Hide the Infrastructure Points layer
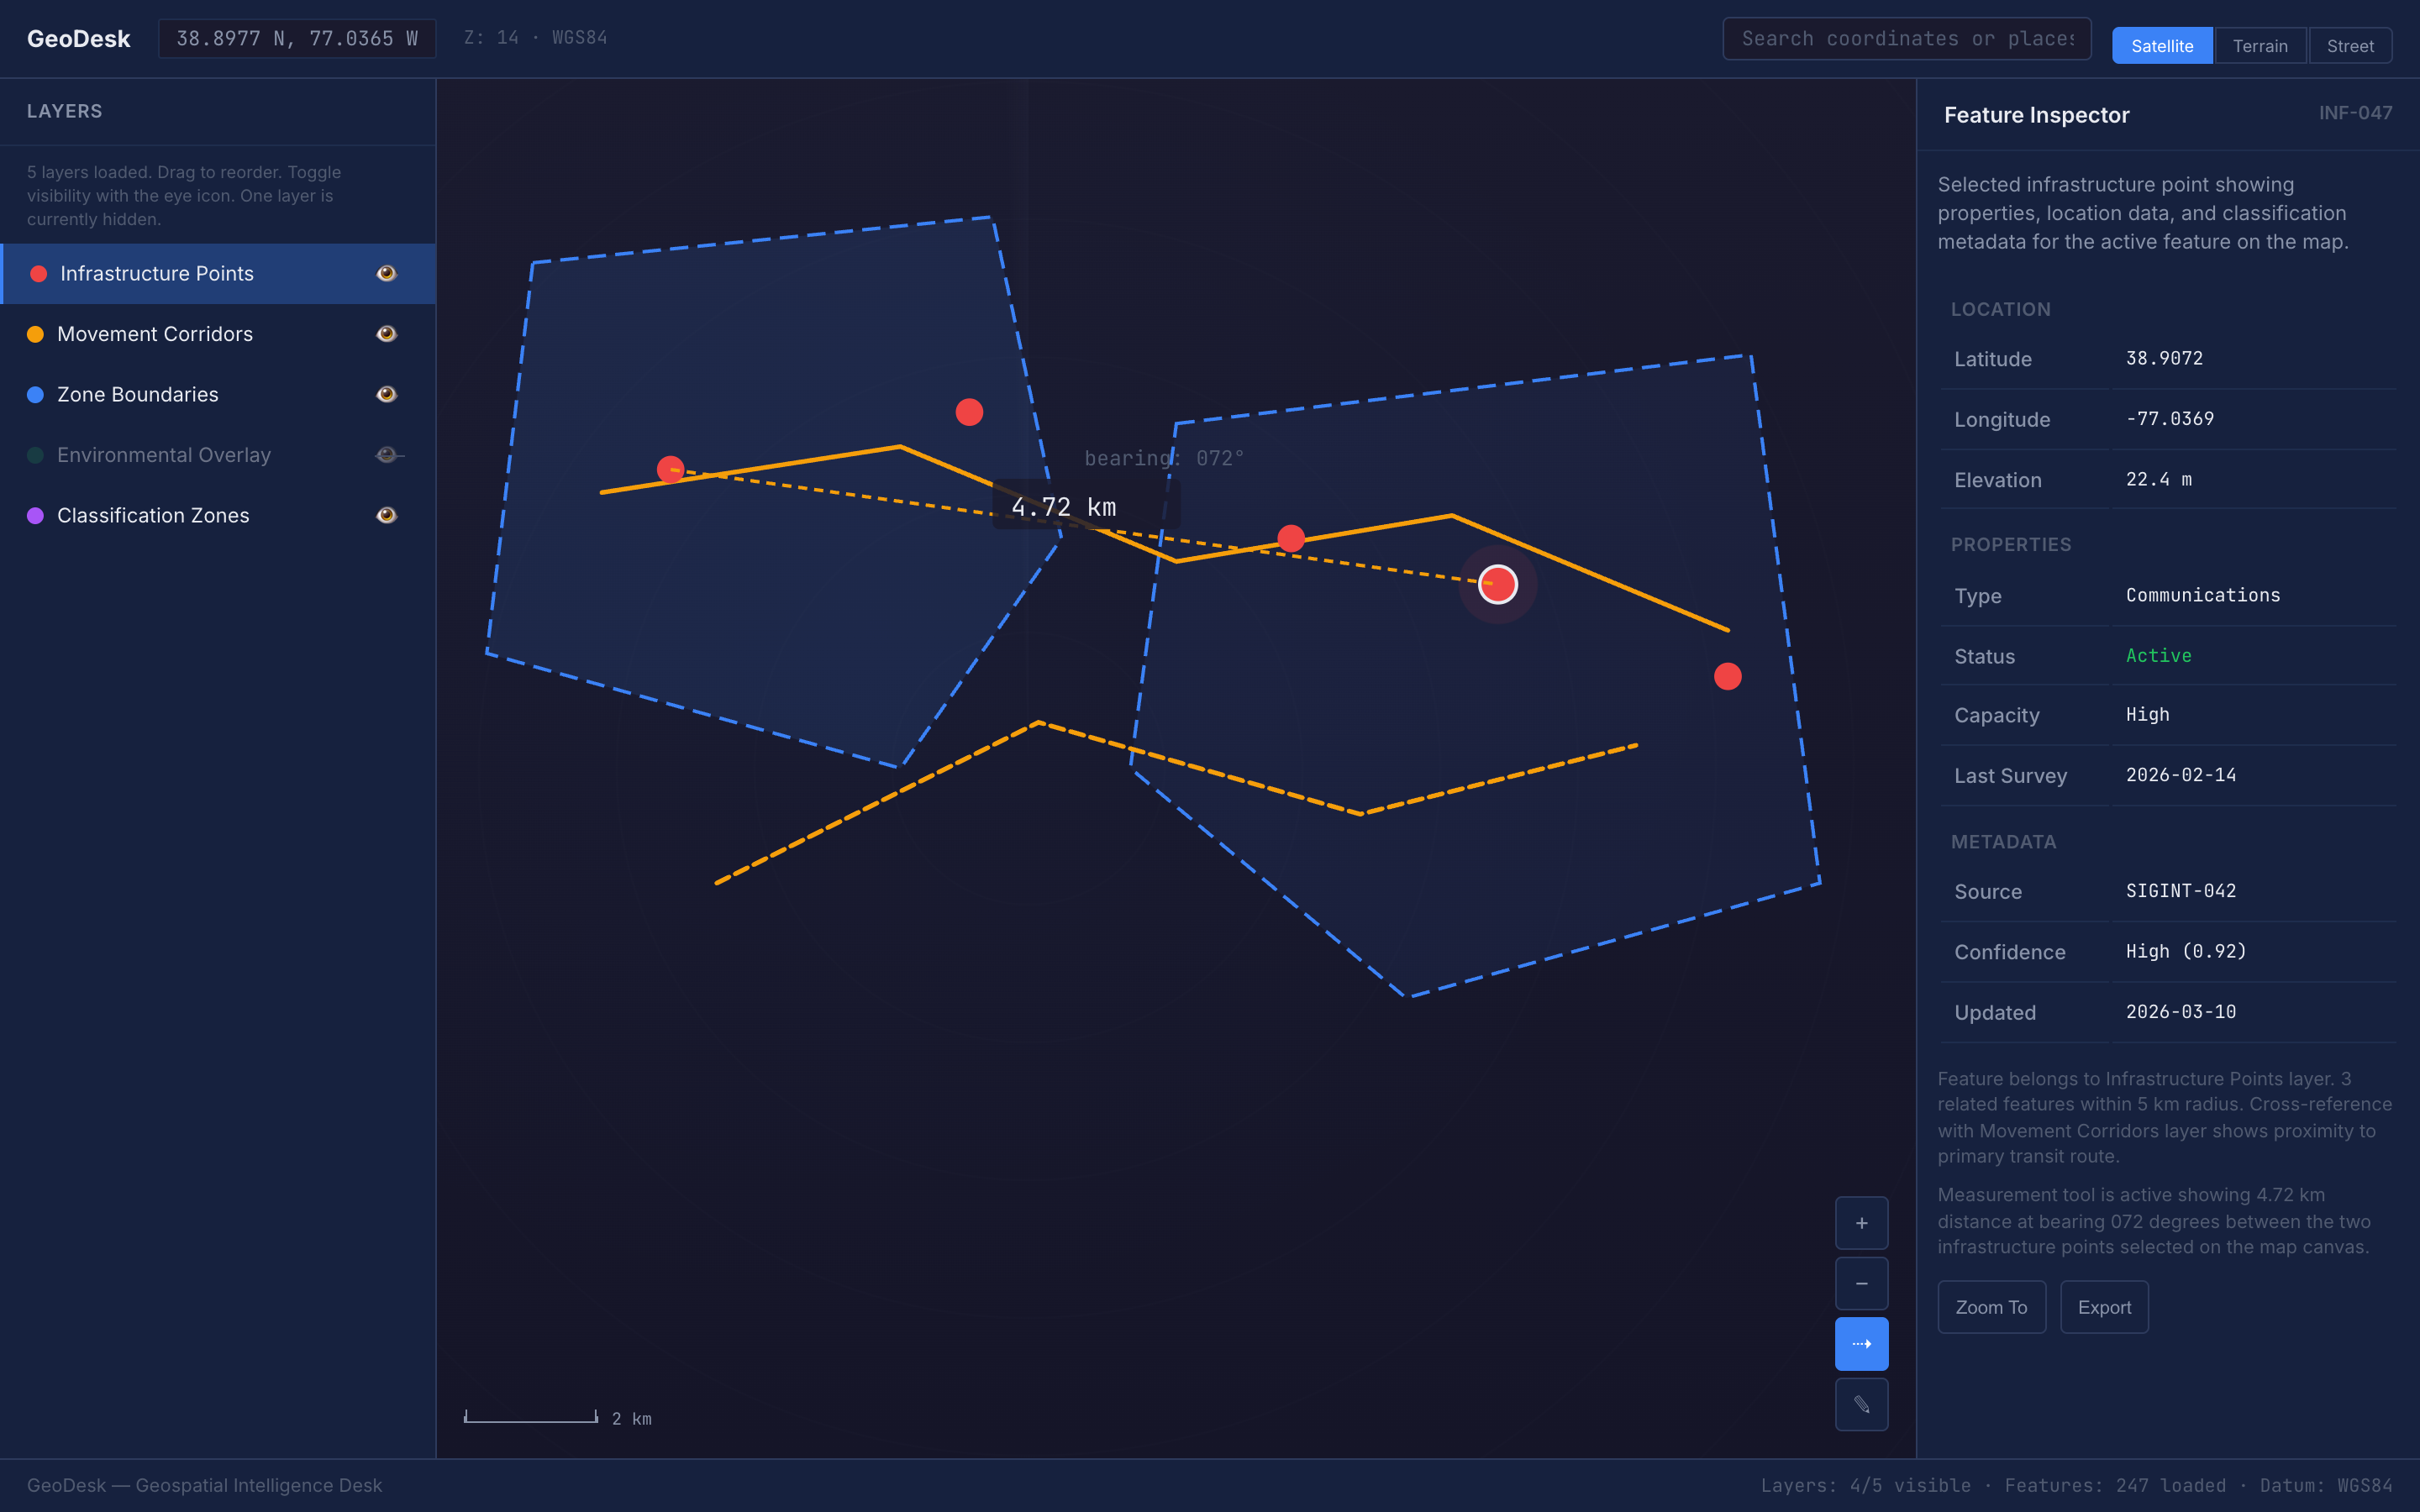The width and height of the screenshot is (2420, 1512). [x=387, y=273]
